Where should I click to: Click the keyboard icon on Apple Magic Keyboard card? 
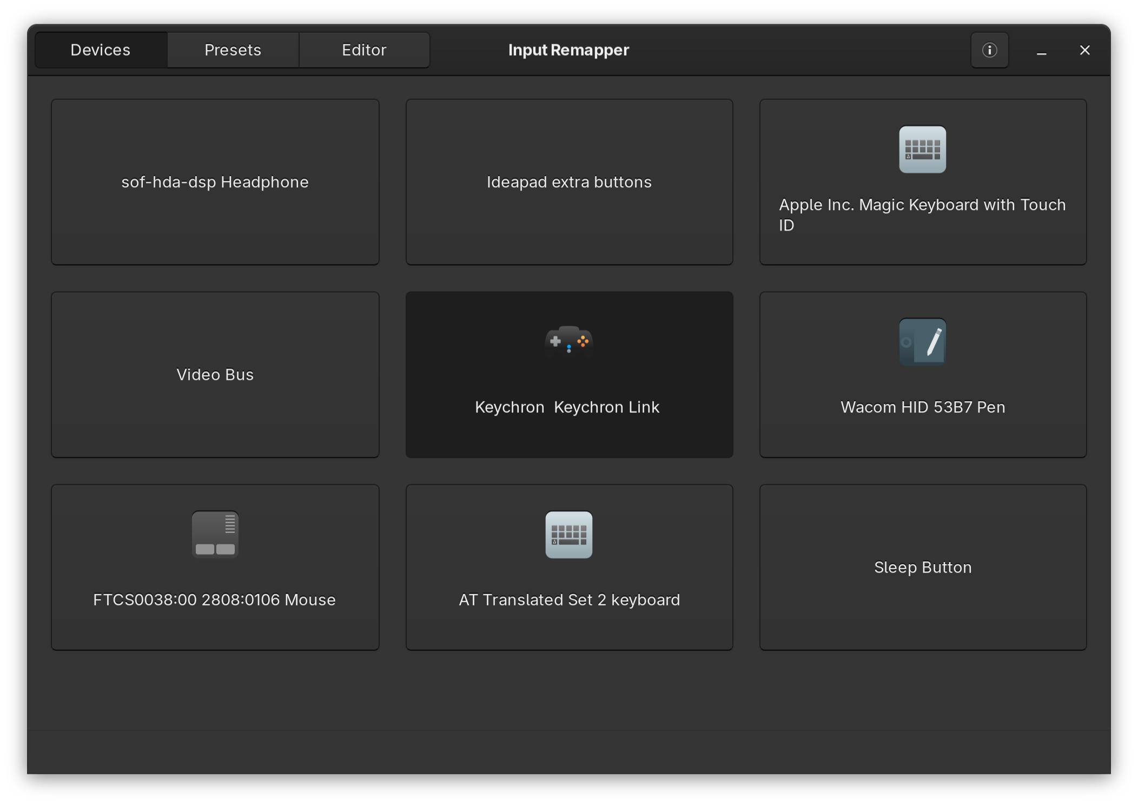[x=922, y=150]
